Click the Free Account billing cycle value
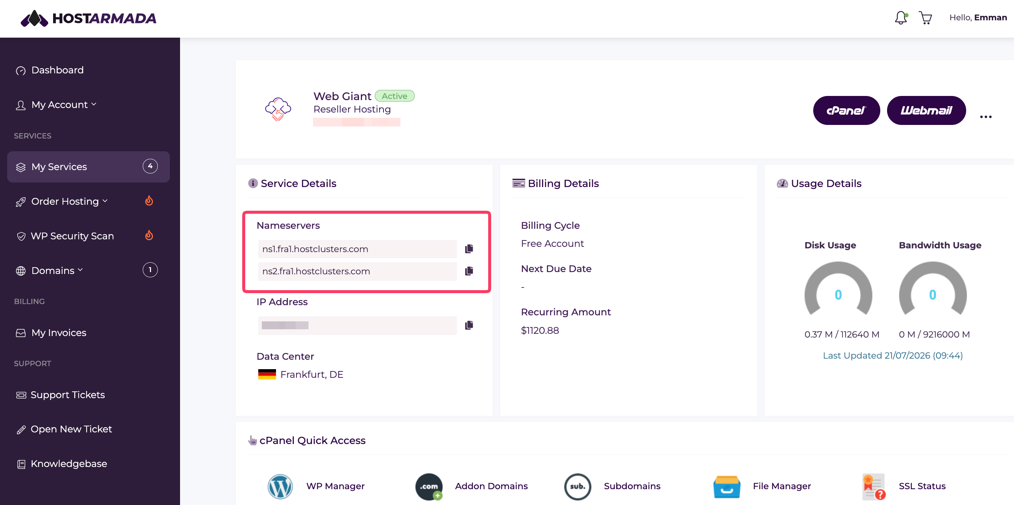 552,243
